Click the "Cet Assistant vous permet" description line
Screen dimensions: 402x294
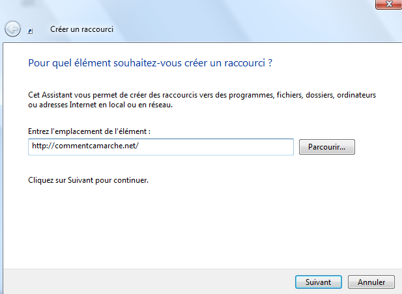[202, 95]
